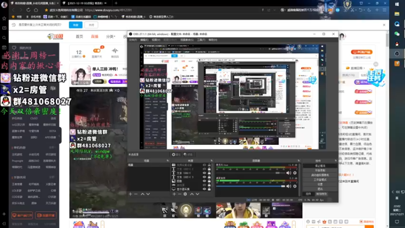Open WeChat from the Windows taskbar

pos(397,34)
